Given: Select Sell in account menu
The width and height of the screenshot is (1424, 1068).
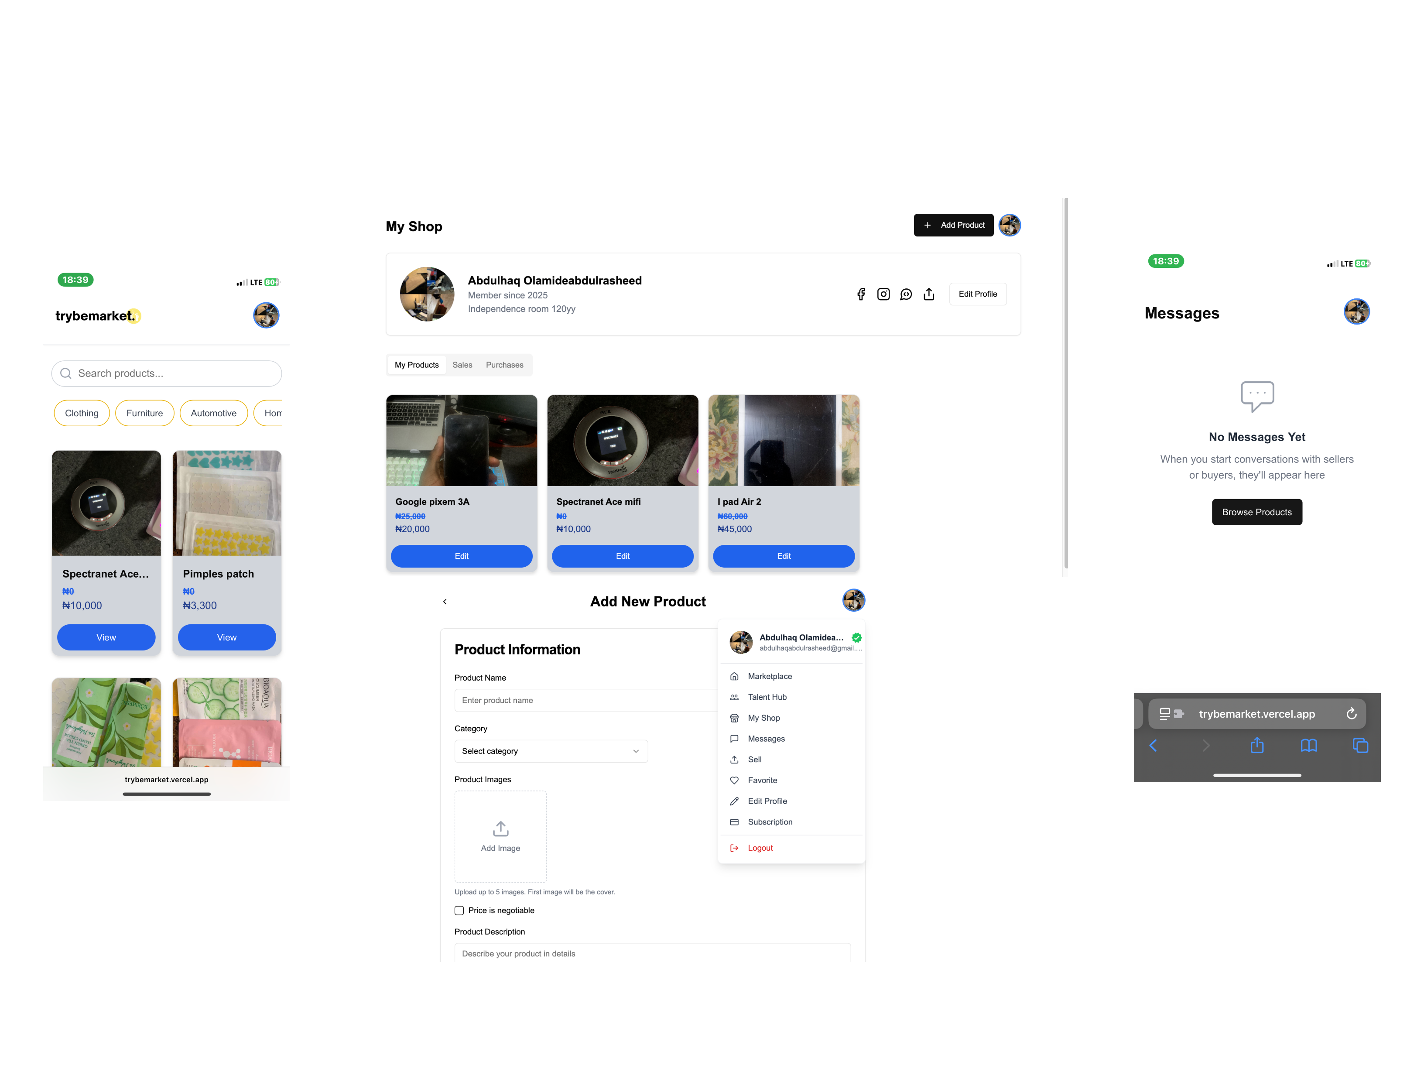Looking at the screenshot, I should coord(791,760).
